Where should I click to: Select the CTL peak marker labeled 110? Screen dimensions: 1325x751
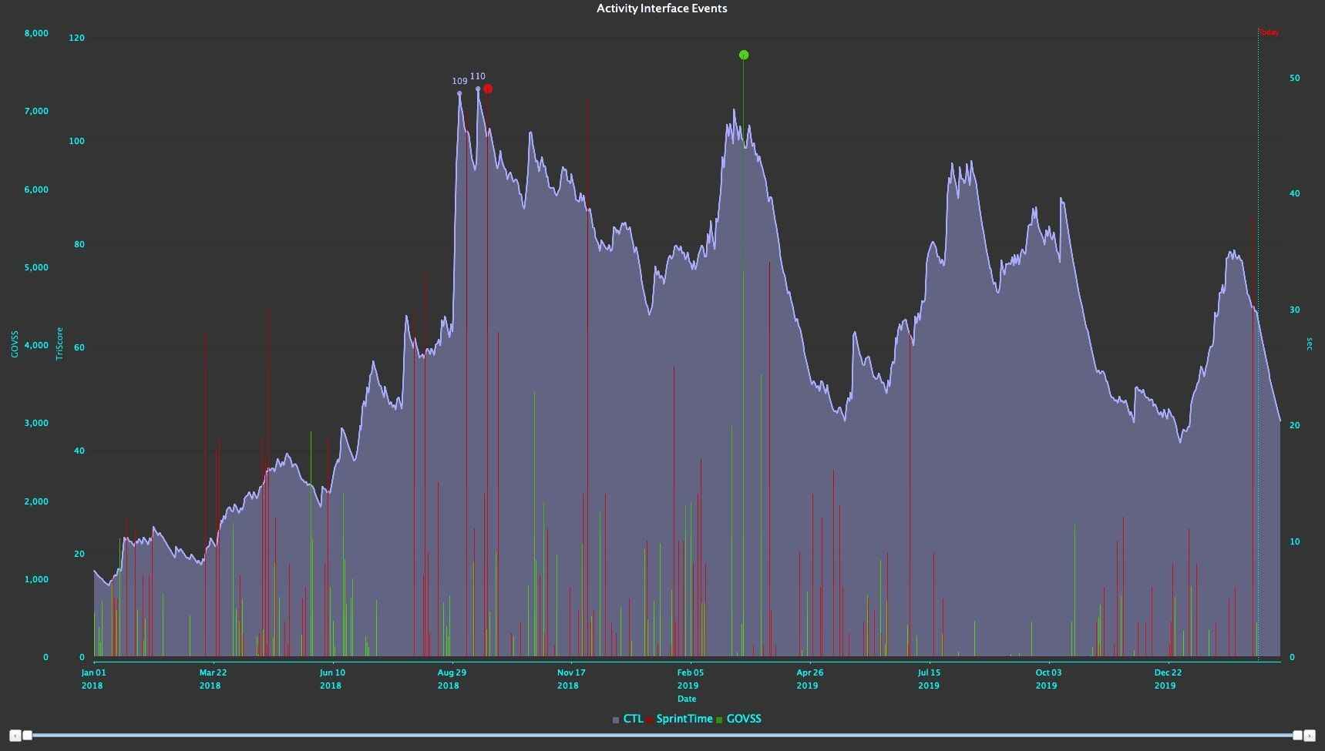click(478, 89)
